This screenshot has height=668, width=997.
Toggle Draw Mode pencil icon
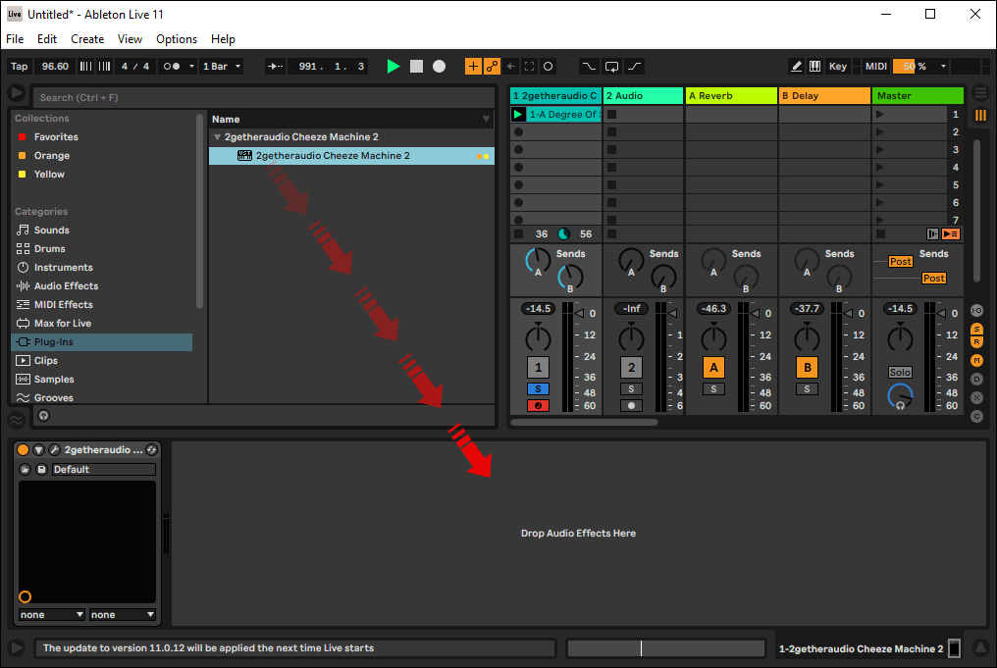point(796,66)
